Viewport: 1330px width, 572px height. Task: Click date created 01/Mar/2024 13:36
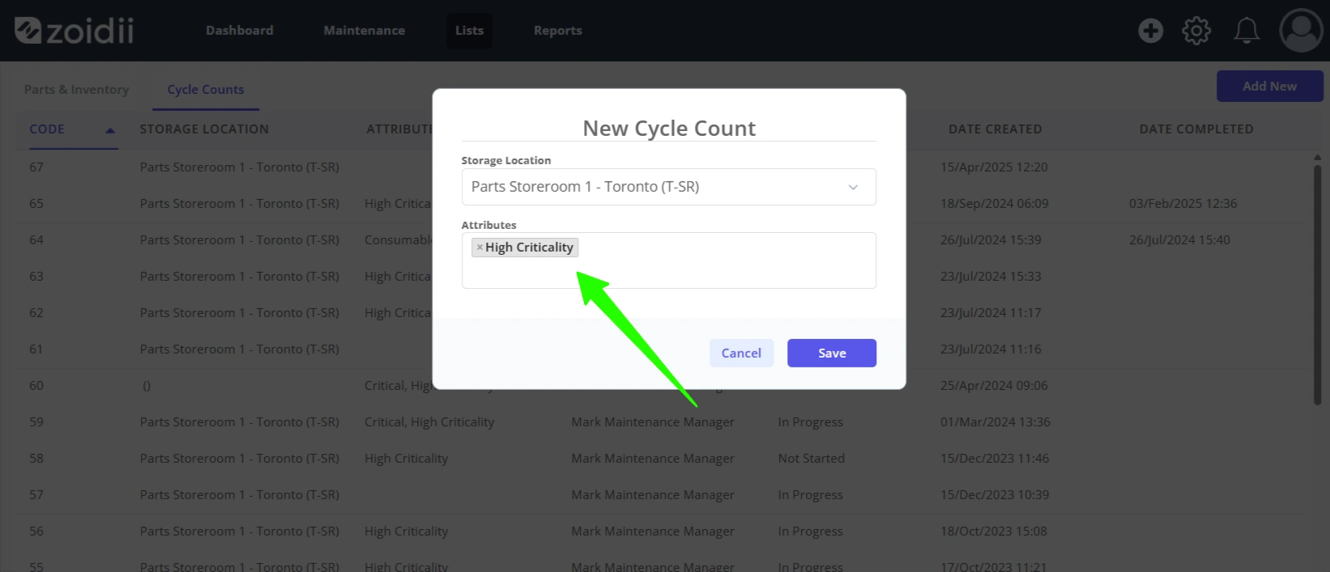point(995,422)
